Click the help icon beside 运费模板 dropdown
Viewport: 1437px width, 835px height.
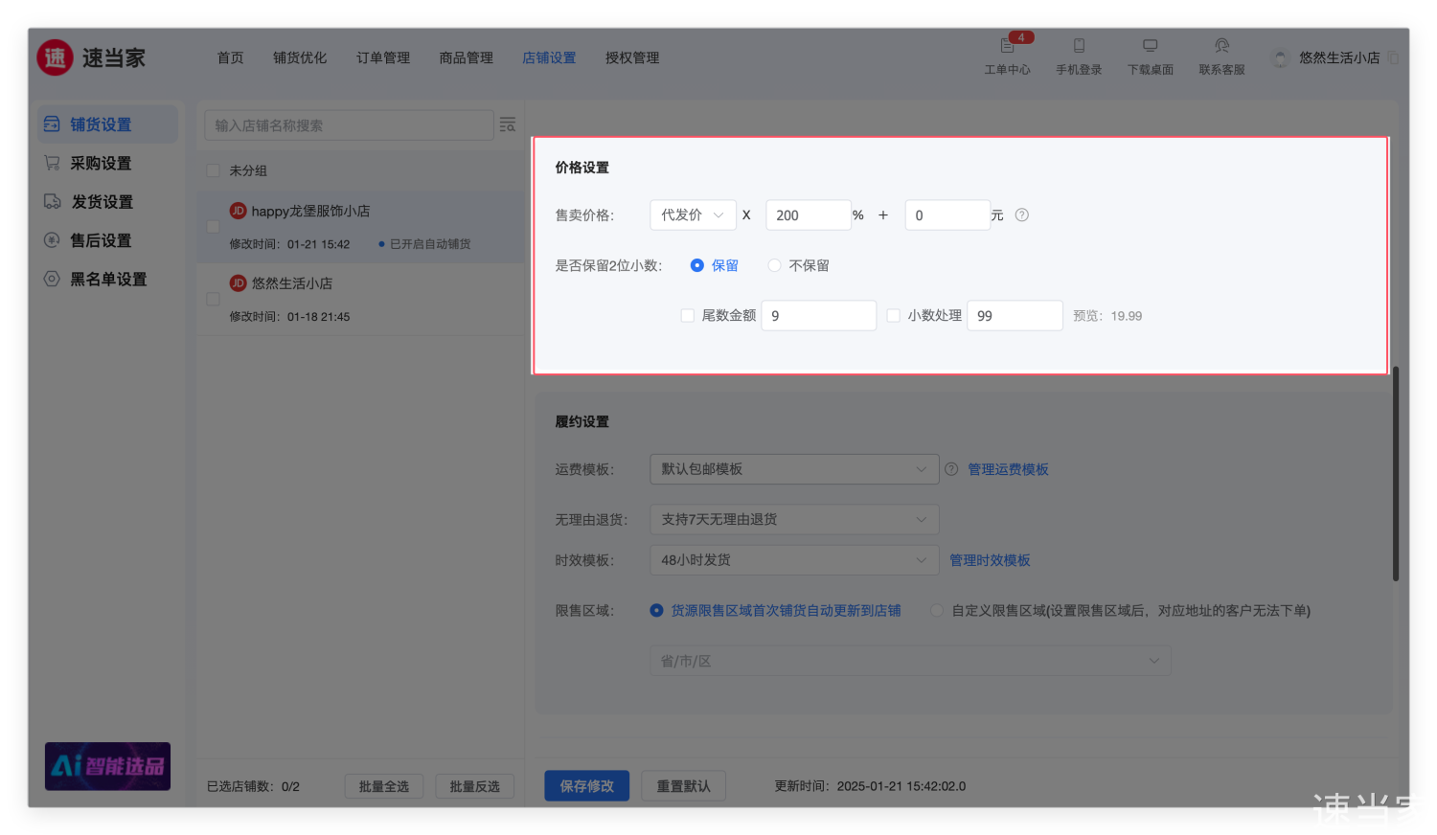(951, 469)
